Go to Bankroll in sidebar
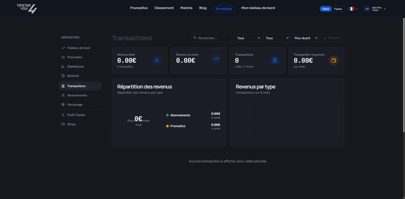 80,76
